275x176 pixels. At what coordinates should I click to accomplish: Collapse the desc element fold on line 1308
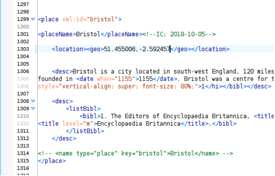pyautogui.click(x=33, y=102)
